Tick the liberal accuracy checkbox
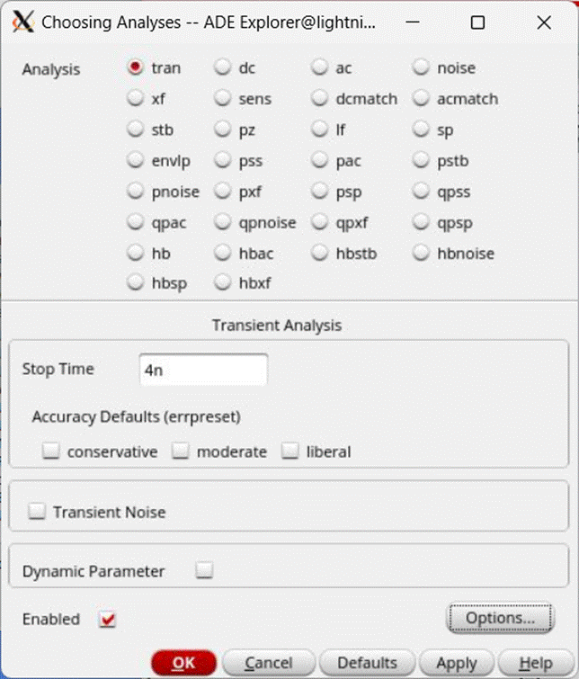This screenshot has width=579, height=679. (290, 451)
